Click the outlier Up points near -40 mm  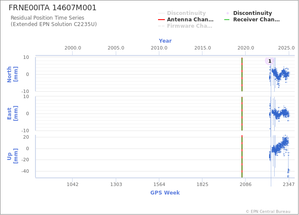click(x=288, y=172)
